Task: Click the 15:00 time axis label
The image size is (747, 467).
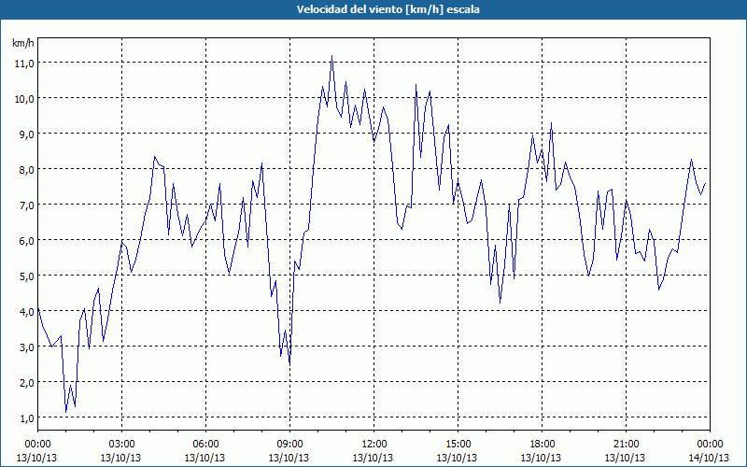Action: [x=458, y=445]
